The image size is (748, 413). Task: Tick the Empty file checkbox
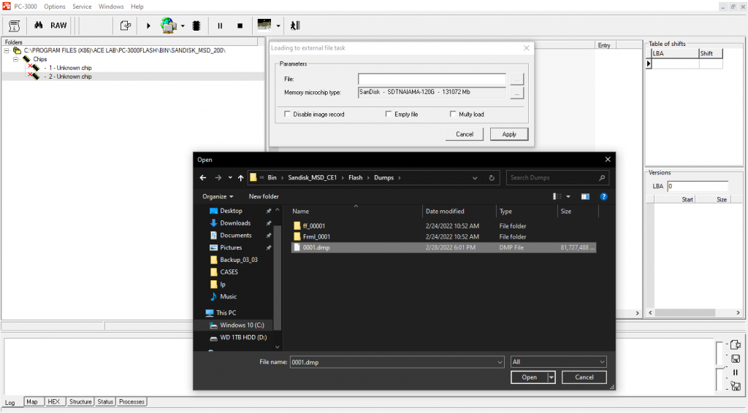click(389, 115)
